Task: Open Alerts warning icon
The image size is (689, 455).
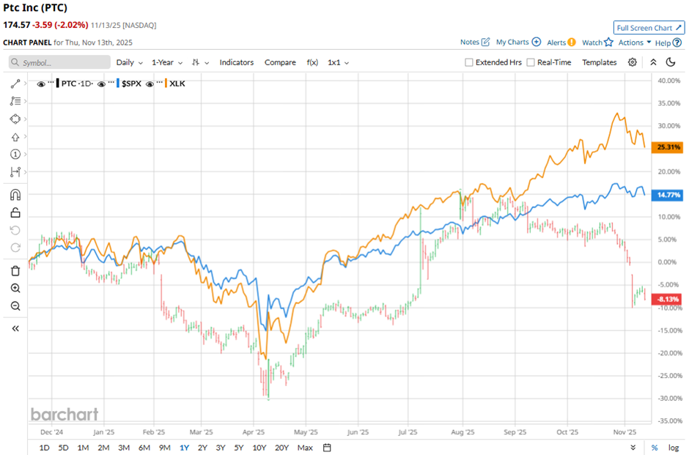Action: pyautogui.click(x=571, y=42)
